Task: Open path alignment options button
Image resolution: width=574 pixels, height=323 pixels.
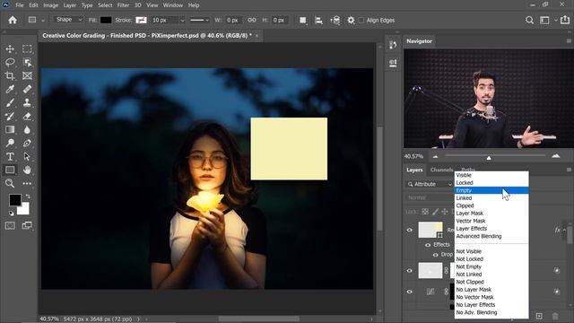Action: click(x=318, y=20)
